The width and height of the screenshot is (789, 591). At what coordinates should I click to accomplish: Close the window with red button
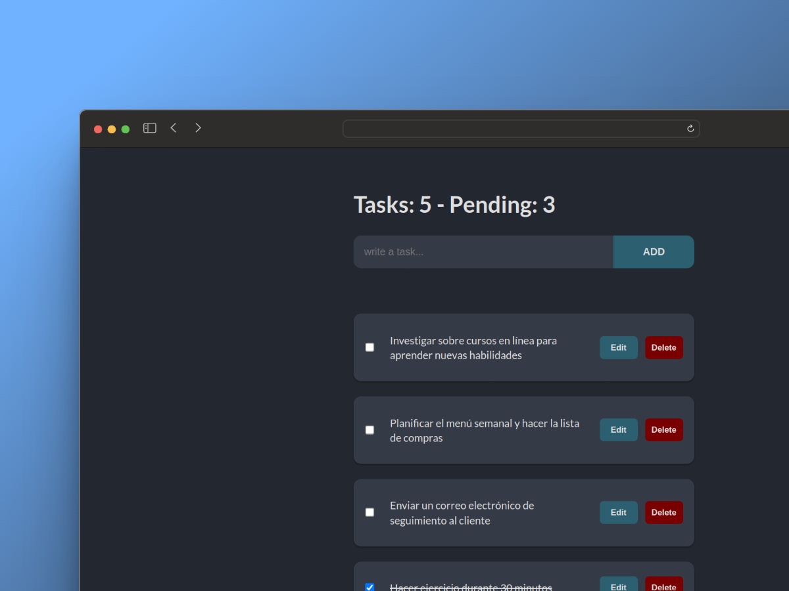(x=98, y=129)
